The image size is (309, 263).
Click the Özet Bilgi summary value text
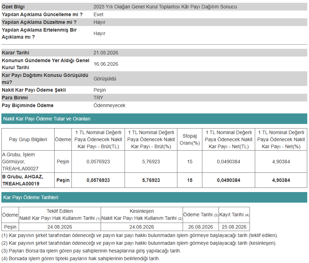coord(165,7)
